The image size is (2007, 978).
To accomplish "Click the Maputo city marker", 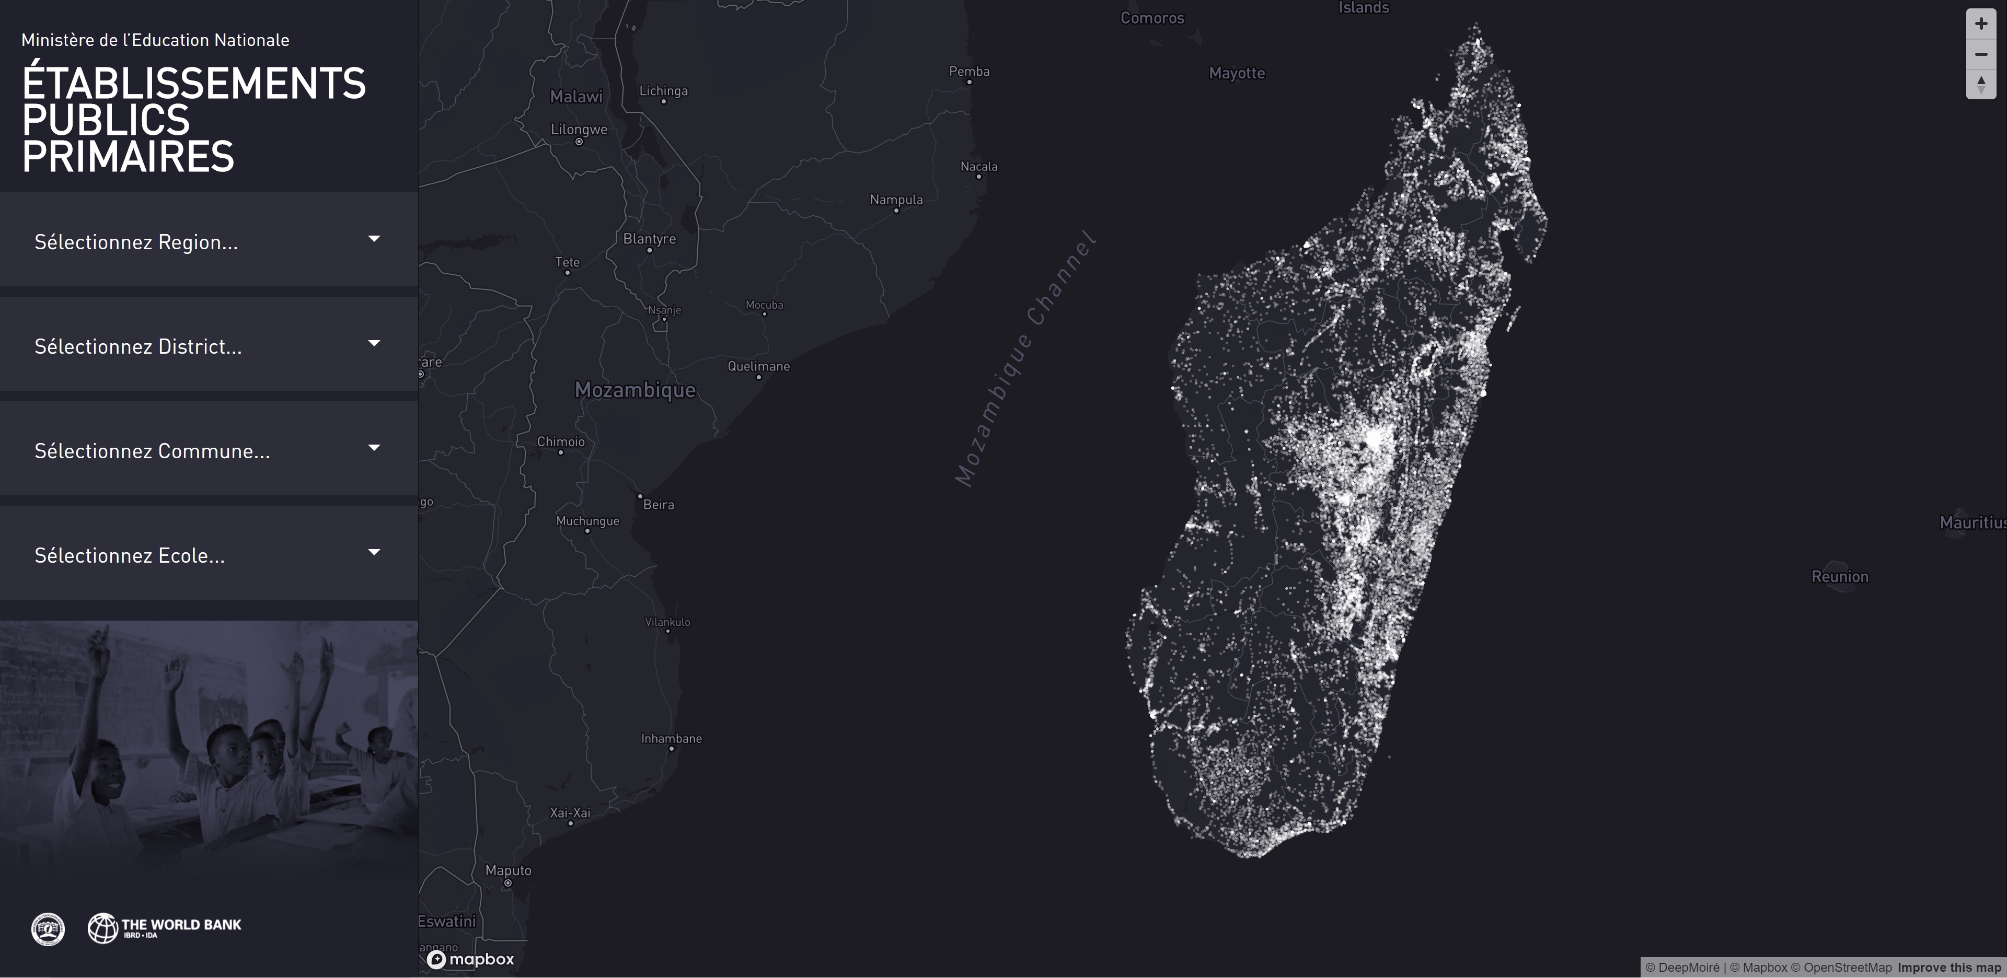I will coord(508,883).
